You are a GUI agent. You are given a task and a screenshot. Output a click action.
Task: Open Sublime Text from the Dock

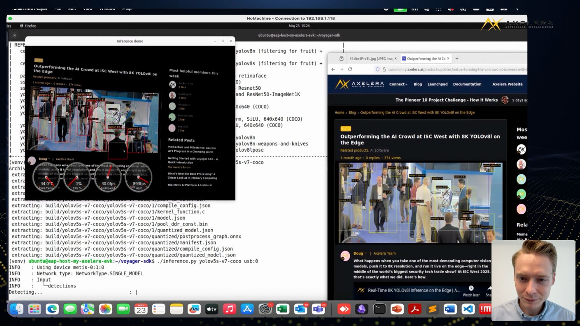(433, 309)
